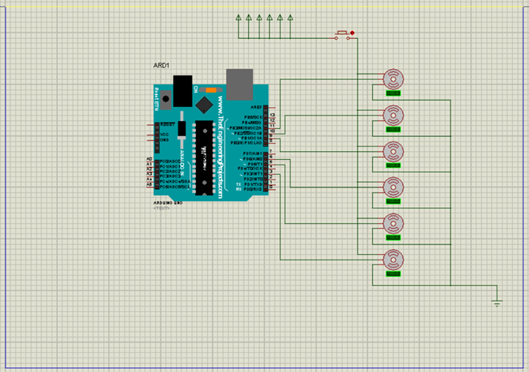Screen dimensions: 529x372
Task: Click the ARDUINO UNO label below board
Action: [x=168, y=203]
